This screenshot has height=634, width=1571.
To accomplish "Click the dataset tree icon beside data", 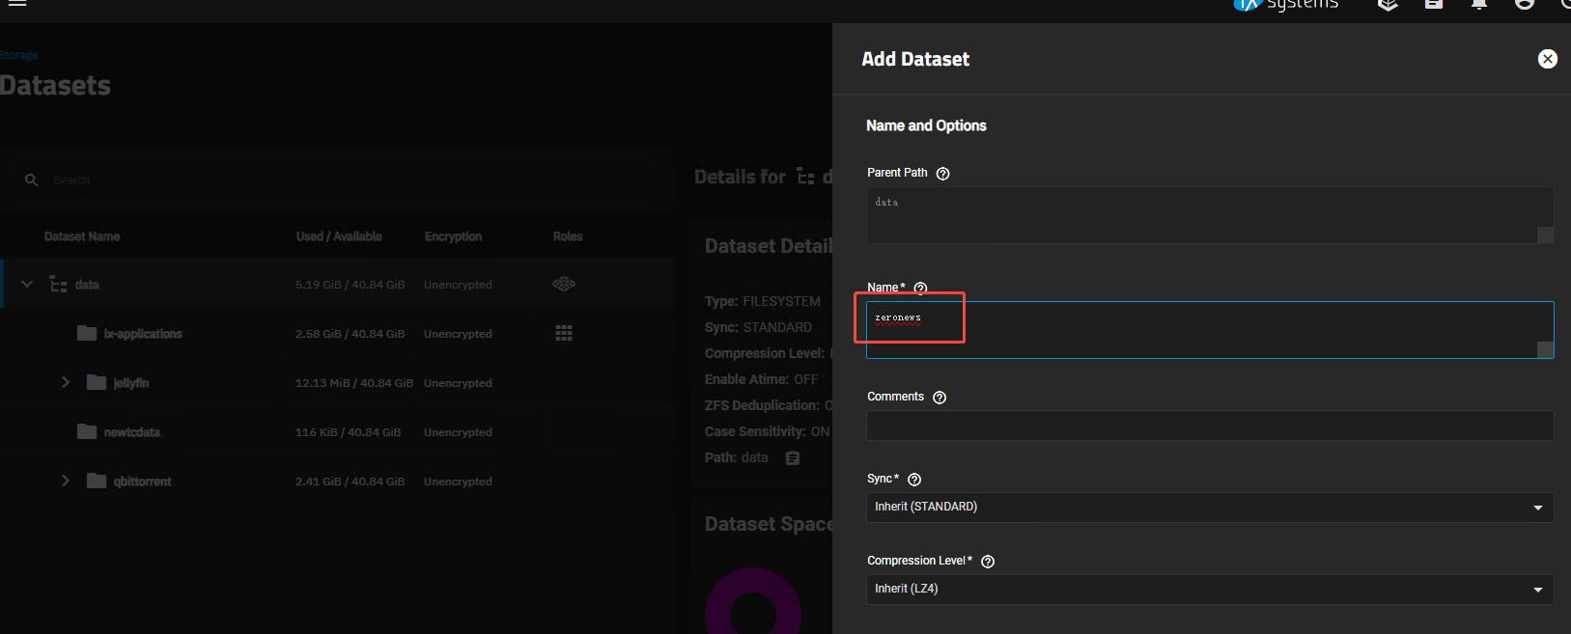I will point(59,285).
